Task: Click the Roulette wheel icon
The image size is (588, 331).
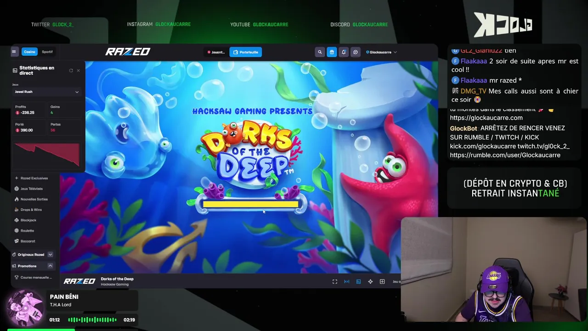Action: coord(17,230)
